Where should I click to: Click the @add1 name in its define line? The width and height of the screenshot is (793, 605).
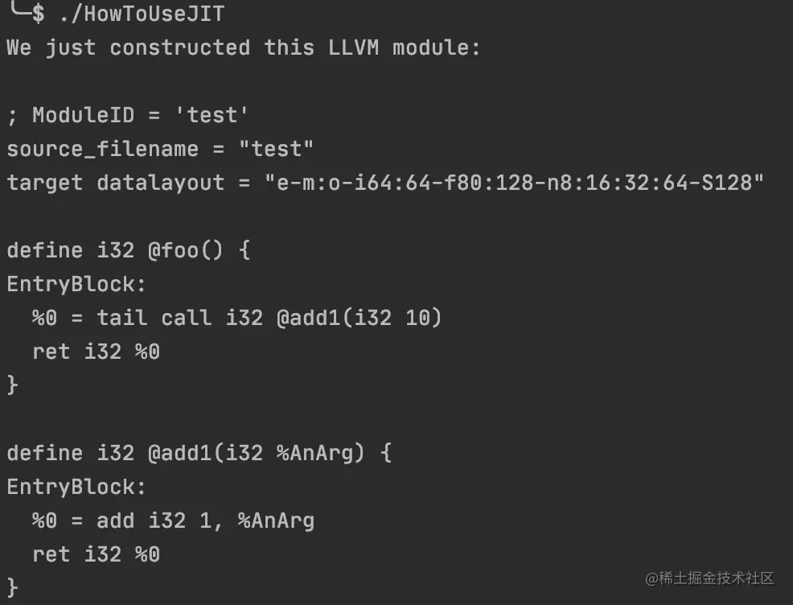[179, 453]
